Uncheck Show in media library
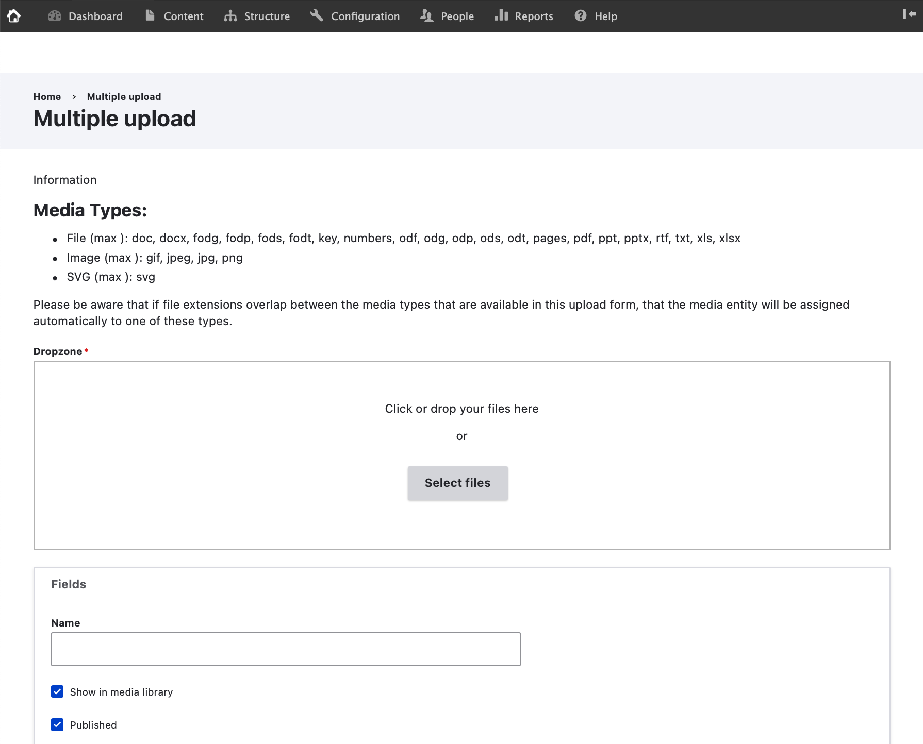The height and width of the screenshot is (744, 923). click(57, 691)
